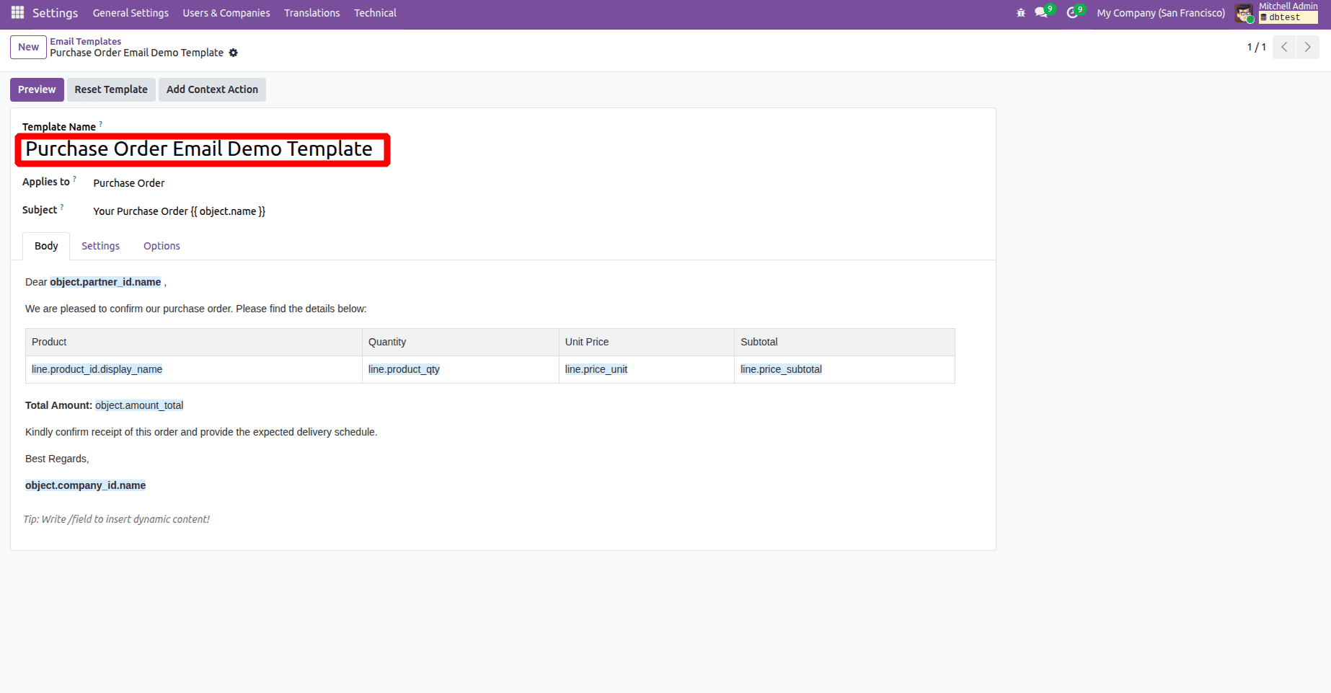Go to previous record arrow
Screen dimensions: 1331x693
click(x=1284, y=47)
